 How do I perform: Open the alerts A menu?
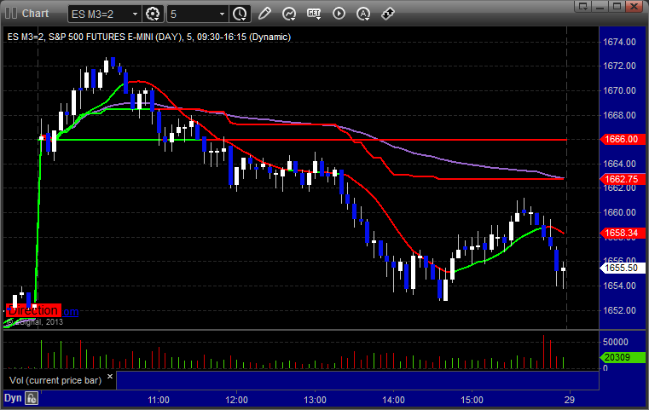(363, 14)
